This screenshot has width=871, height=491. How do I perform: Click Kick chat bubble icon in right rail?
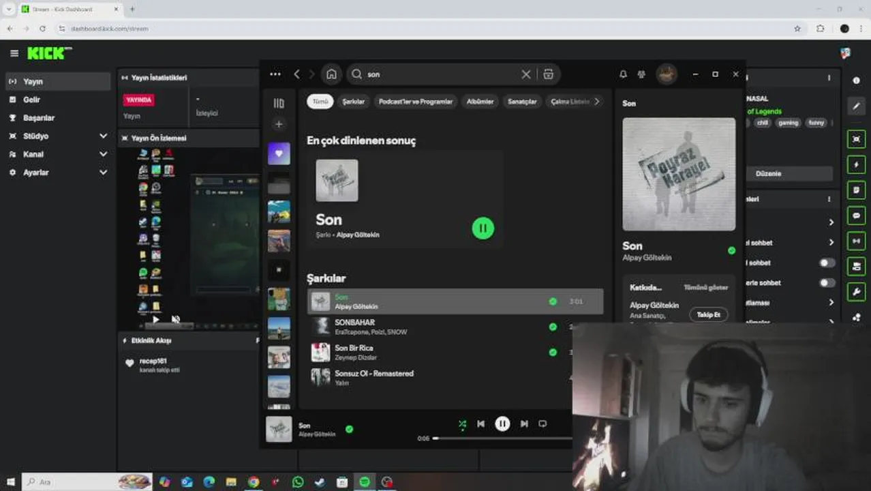[x=857, y=216]
